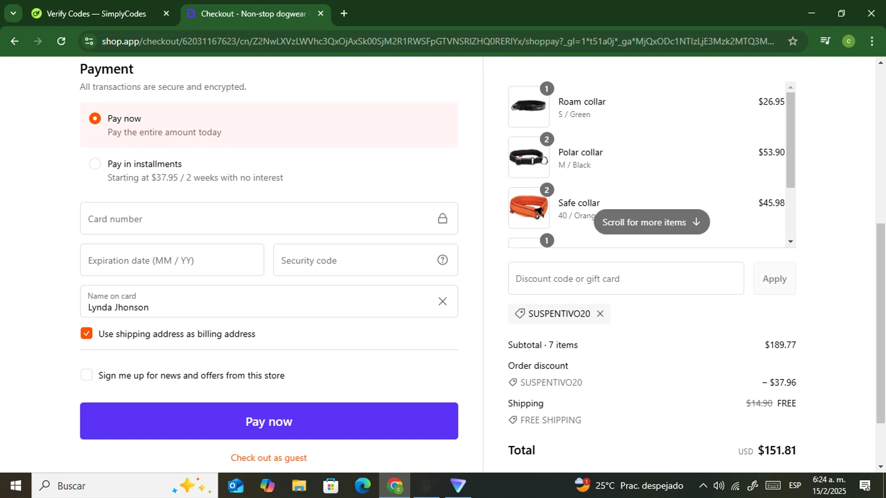This screenshot has width=886, height=498.
Task: Go forward in browser history
Action: coord(38,41)
